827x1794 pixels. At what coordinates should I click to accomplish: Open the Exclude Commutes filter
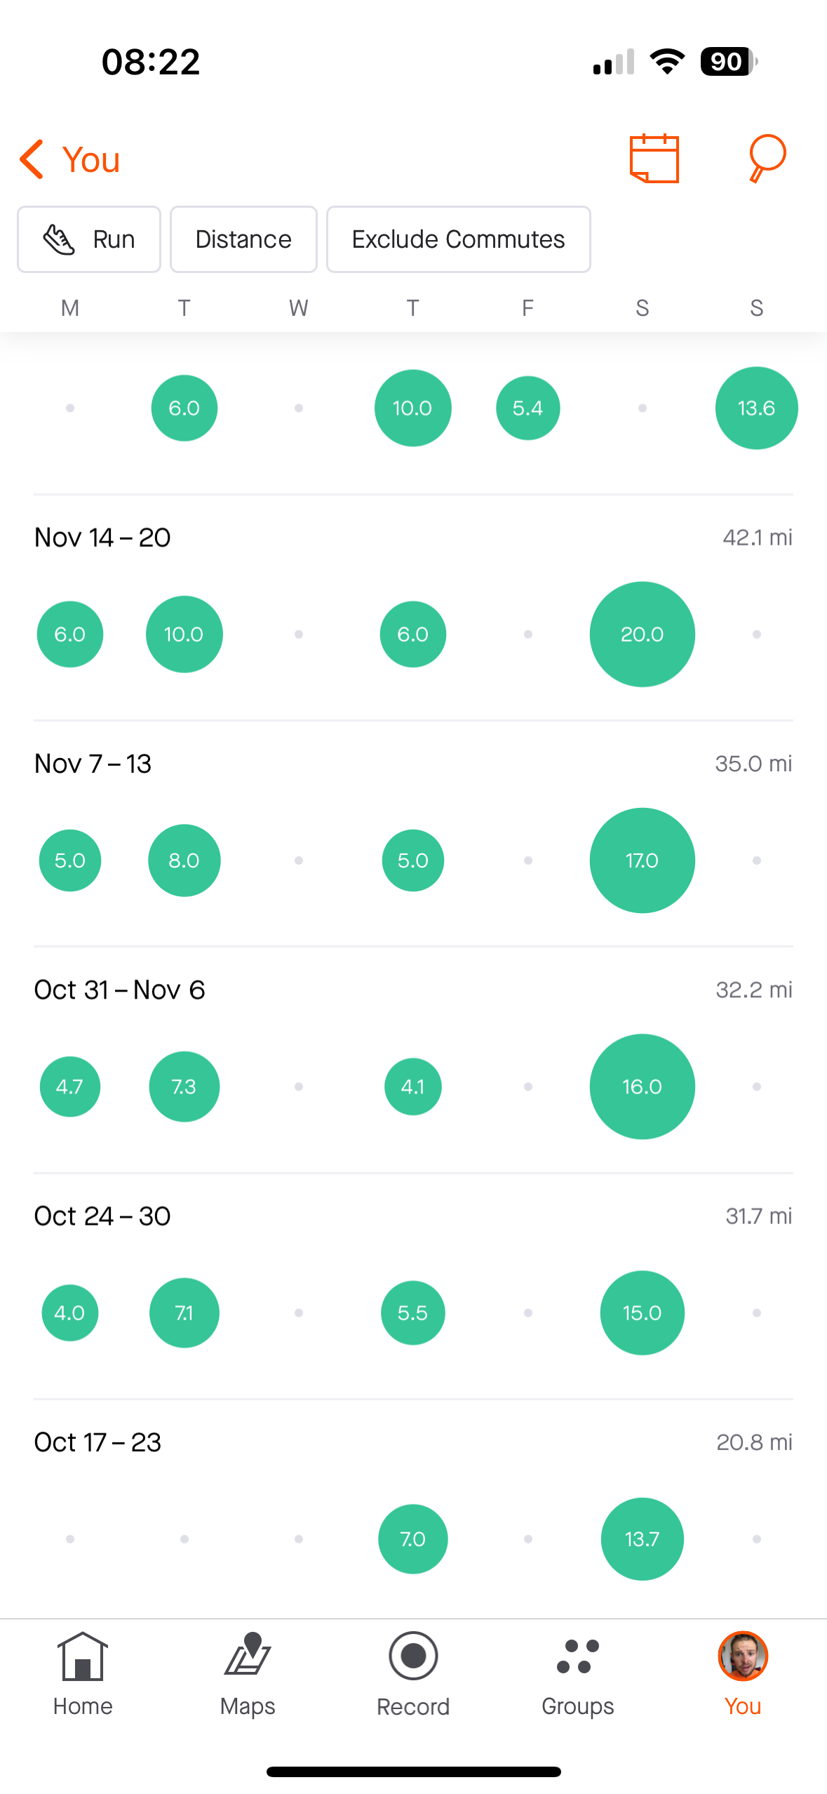point(458,239)
